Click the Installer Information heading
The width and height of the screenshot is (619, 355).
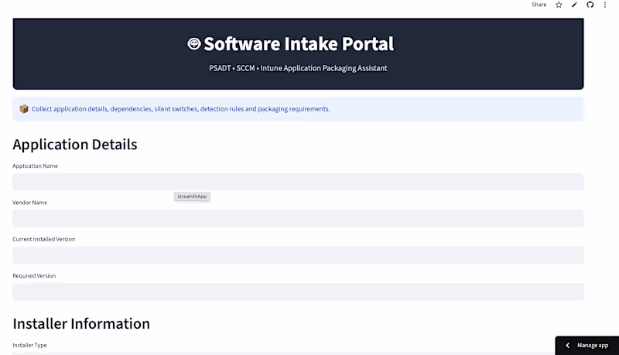click(81, 324)
